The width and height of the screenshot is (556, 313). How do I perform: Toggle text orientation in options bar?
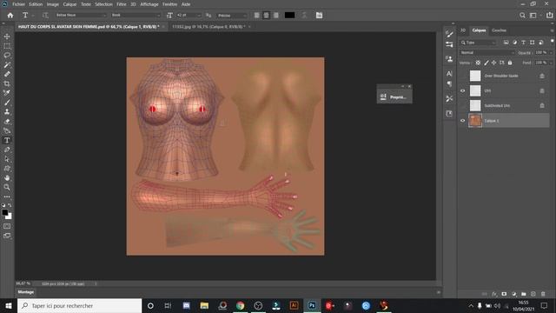tap(45, 16)
